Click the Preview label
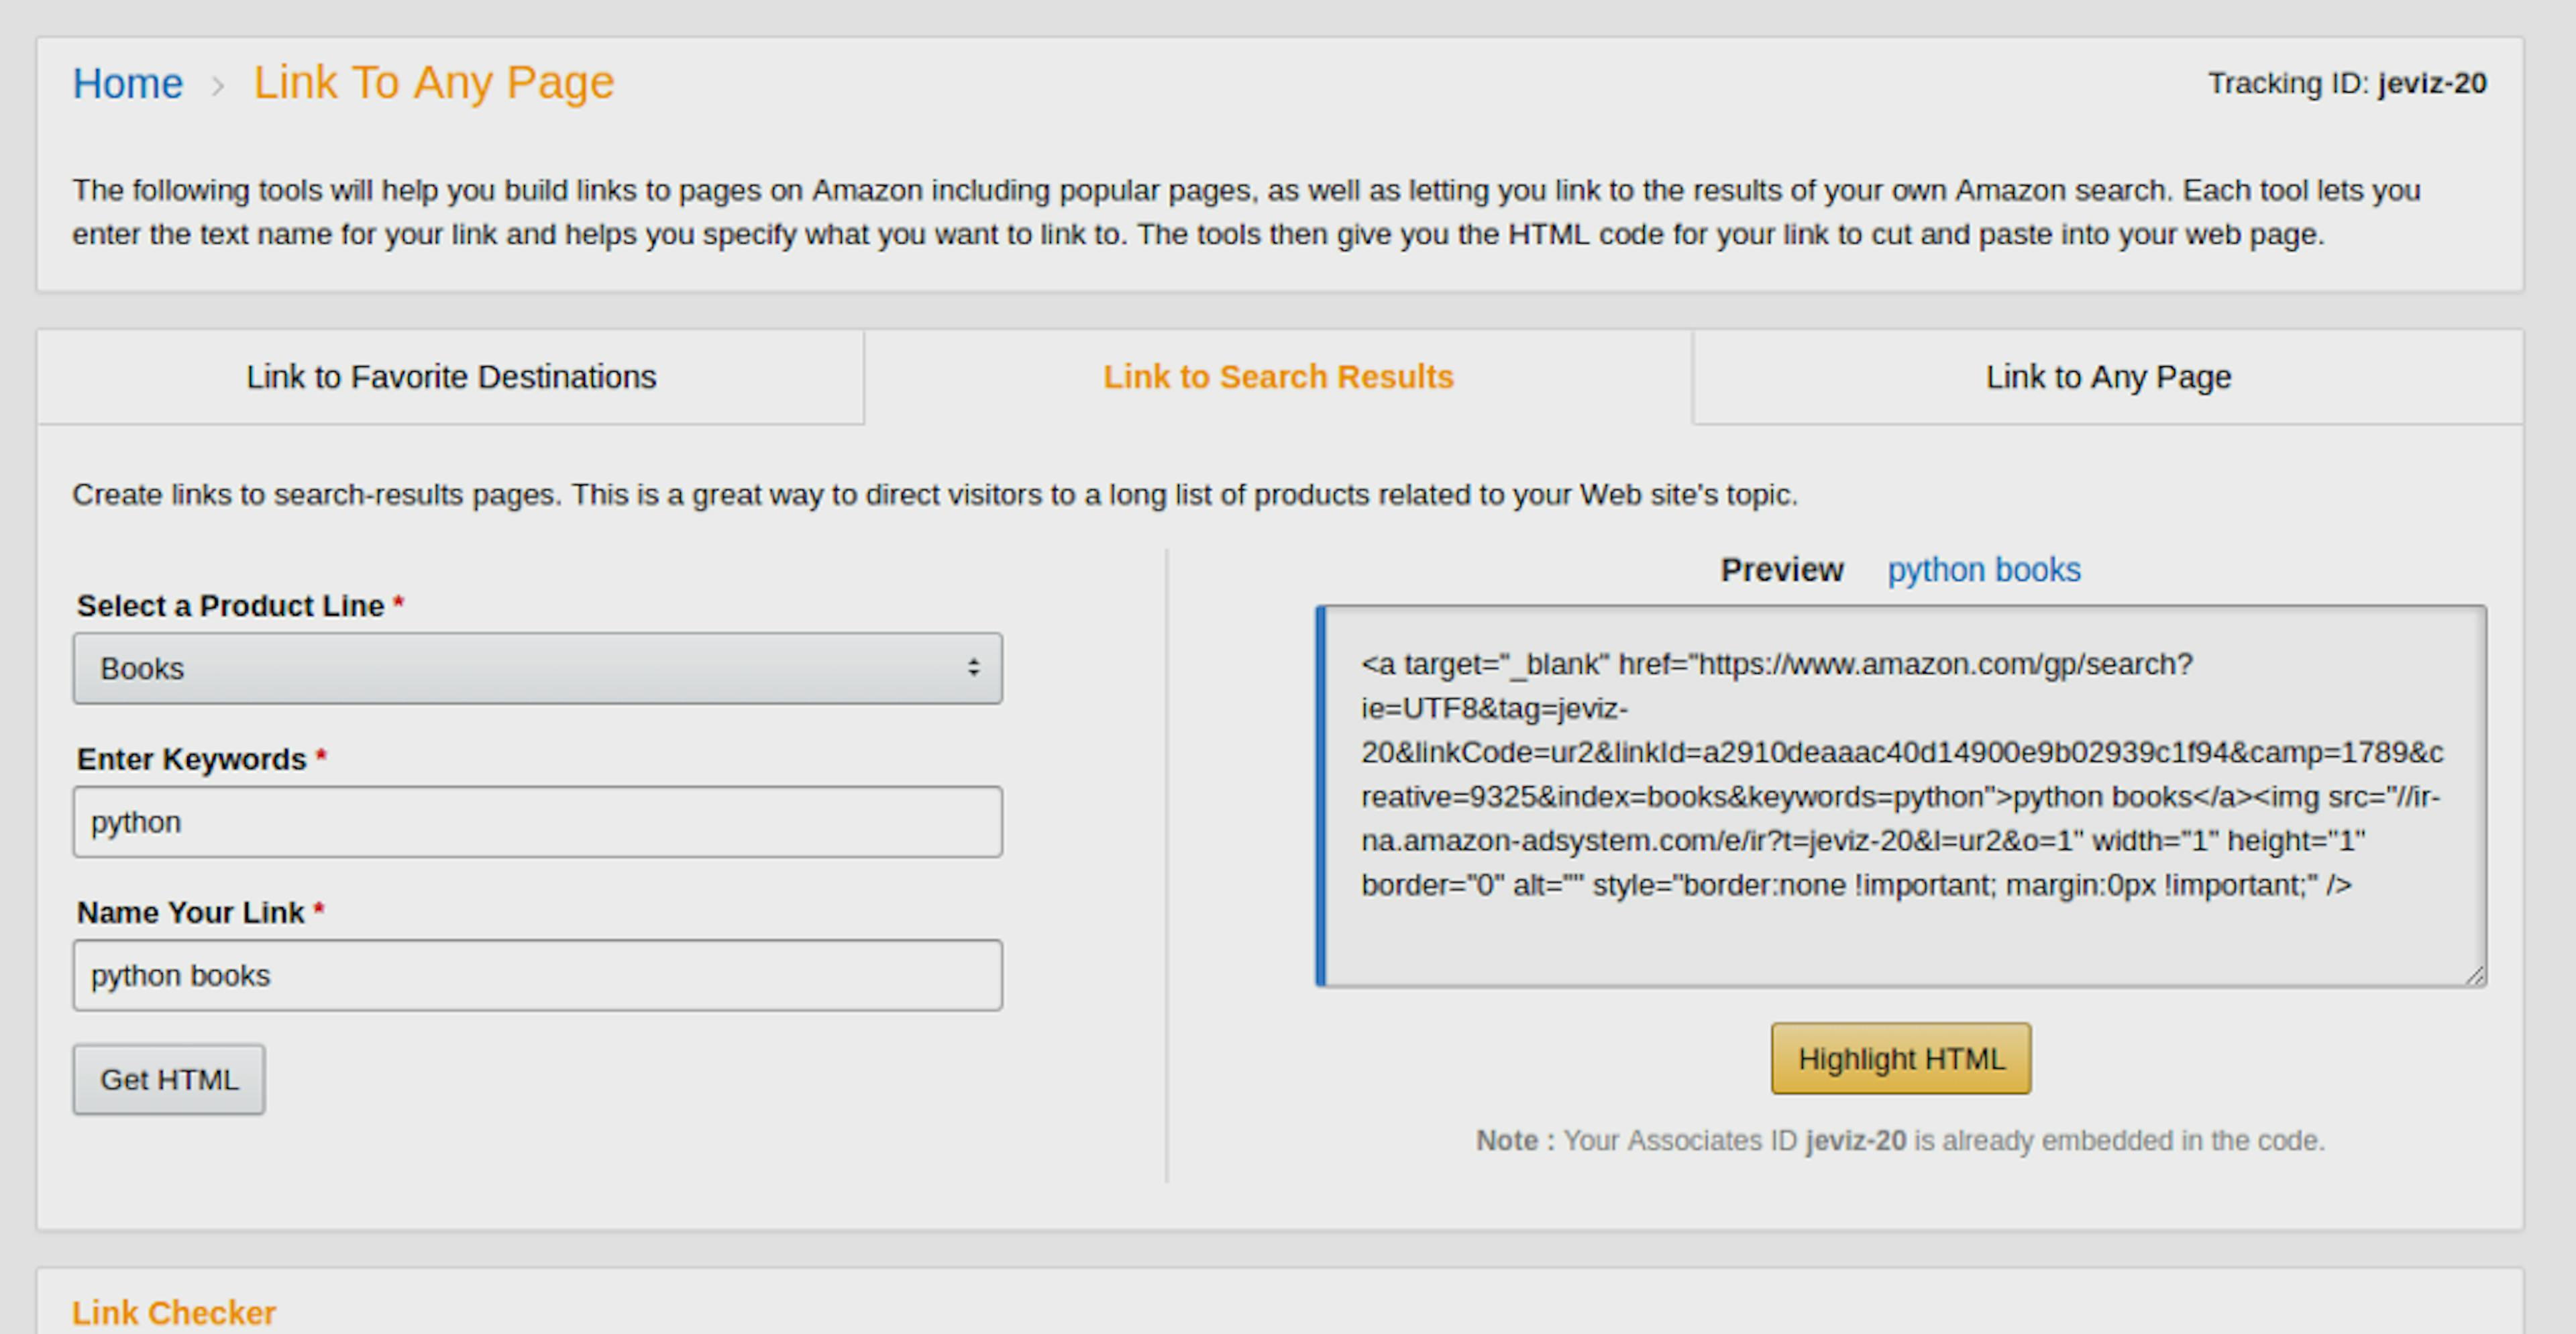 pos(1782,570)
